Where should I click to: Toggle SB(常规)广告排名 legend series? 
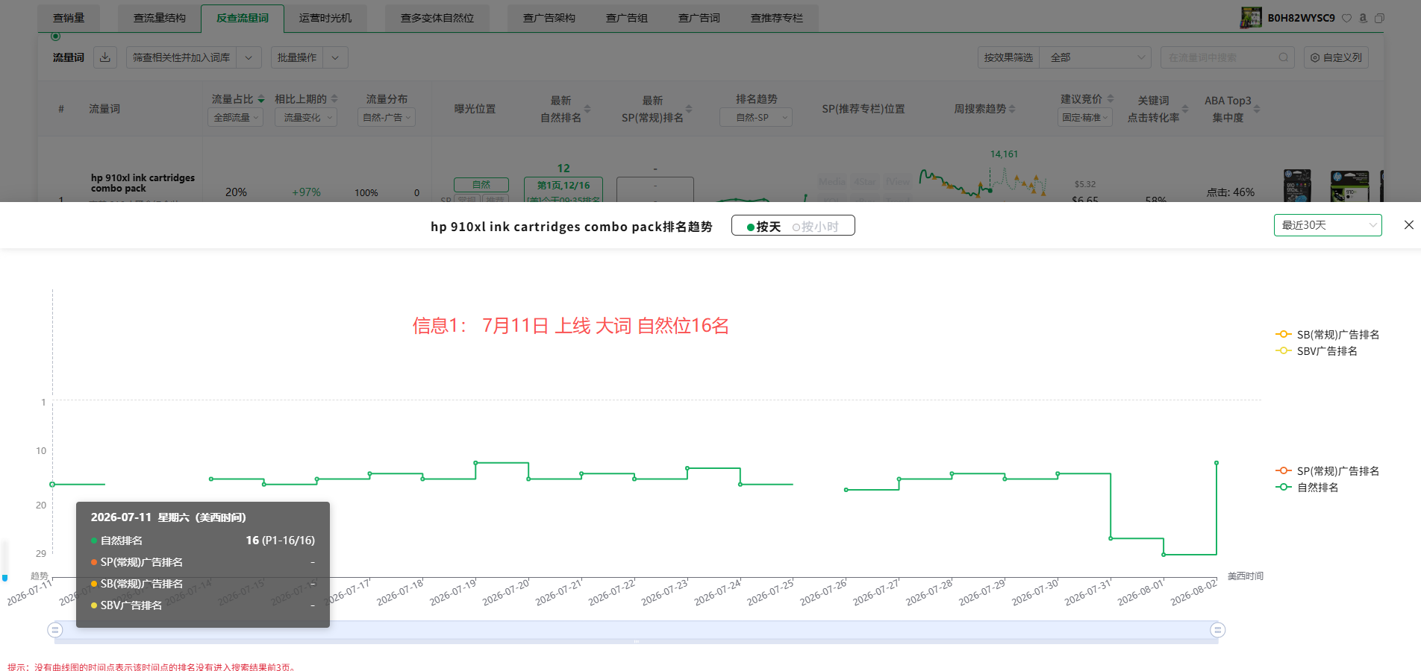[1328, 335]
